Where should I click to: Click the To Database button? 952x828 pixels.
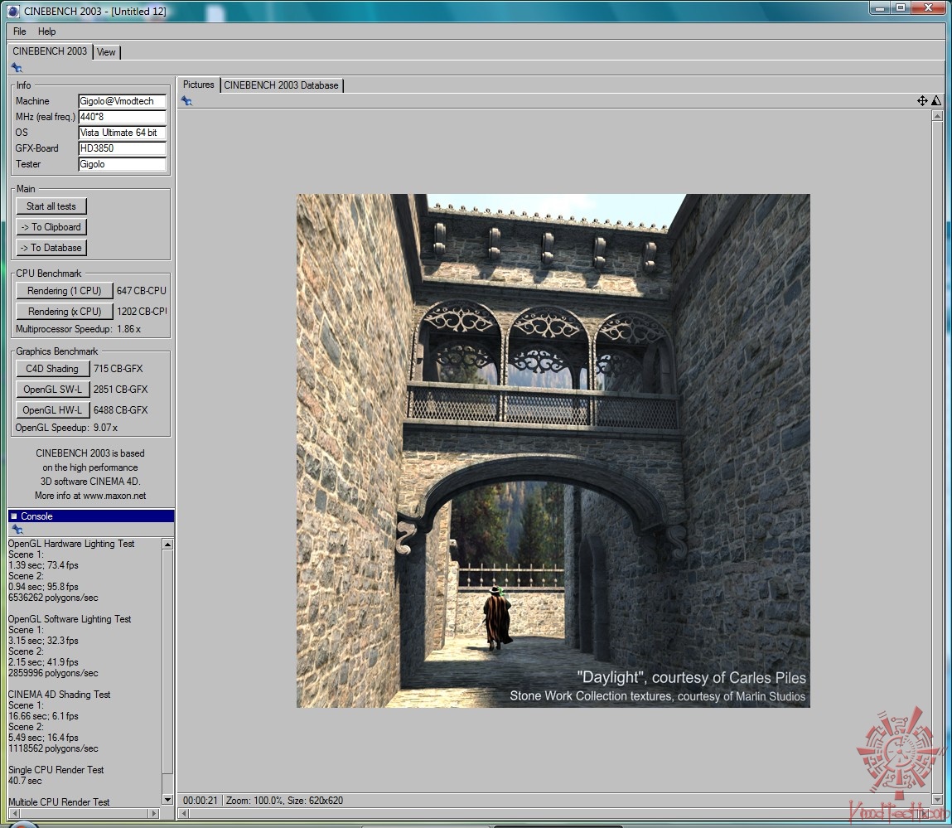51,248
